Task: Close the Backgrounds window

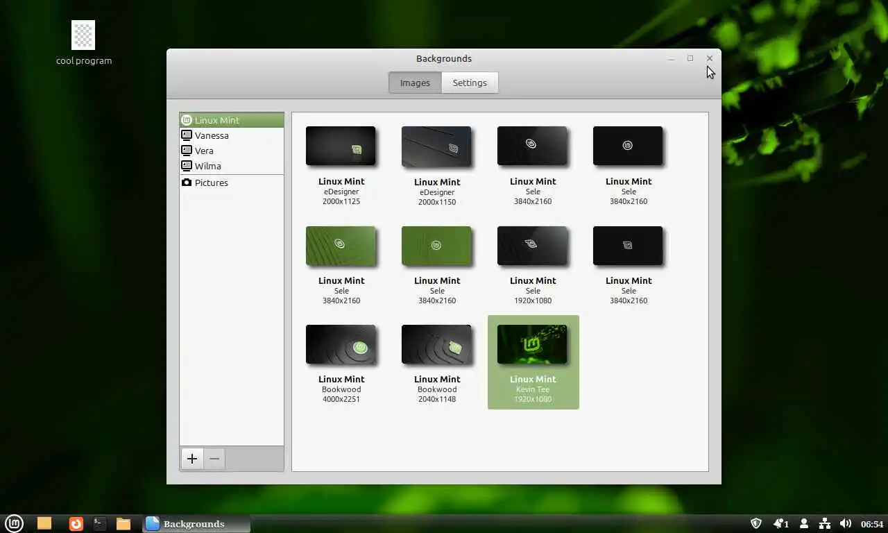Action: pyautogui.click(x=709, y=58)
